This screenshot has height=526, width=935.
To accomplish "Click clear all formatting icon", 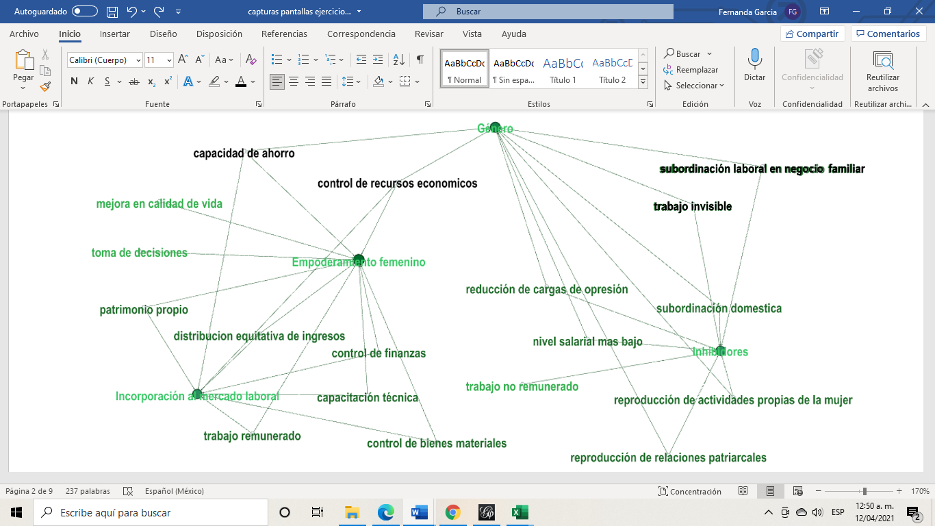I will 251,60.
